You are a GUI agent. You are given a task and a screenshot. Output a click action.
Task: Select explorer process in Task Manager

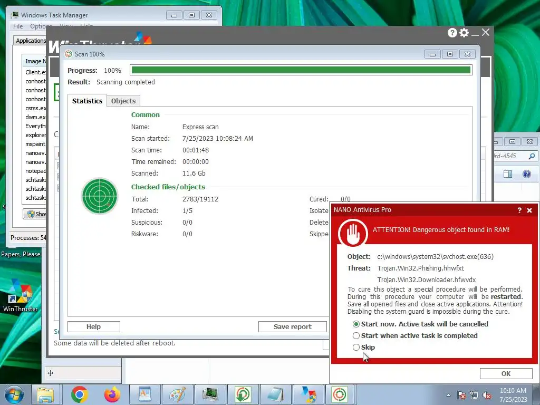(35, 135)
